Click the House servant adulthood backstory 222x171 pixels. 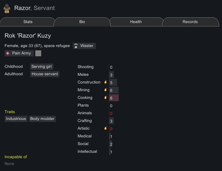45,74
